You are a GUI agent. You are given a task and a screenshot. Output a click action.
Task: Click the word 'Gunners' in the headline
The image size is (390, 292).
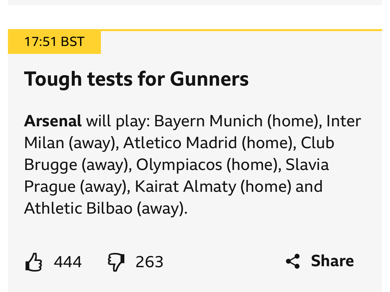pyautogui.click(x=209, y=79)
